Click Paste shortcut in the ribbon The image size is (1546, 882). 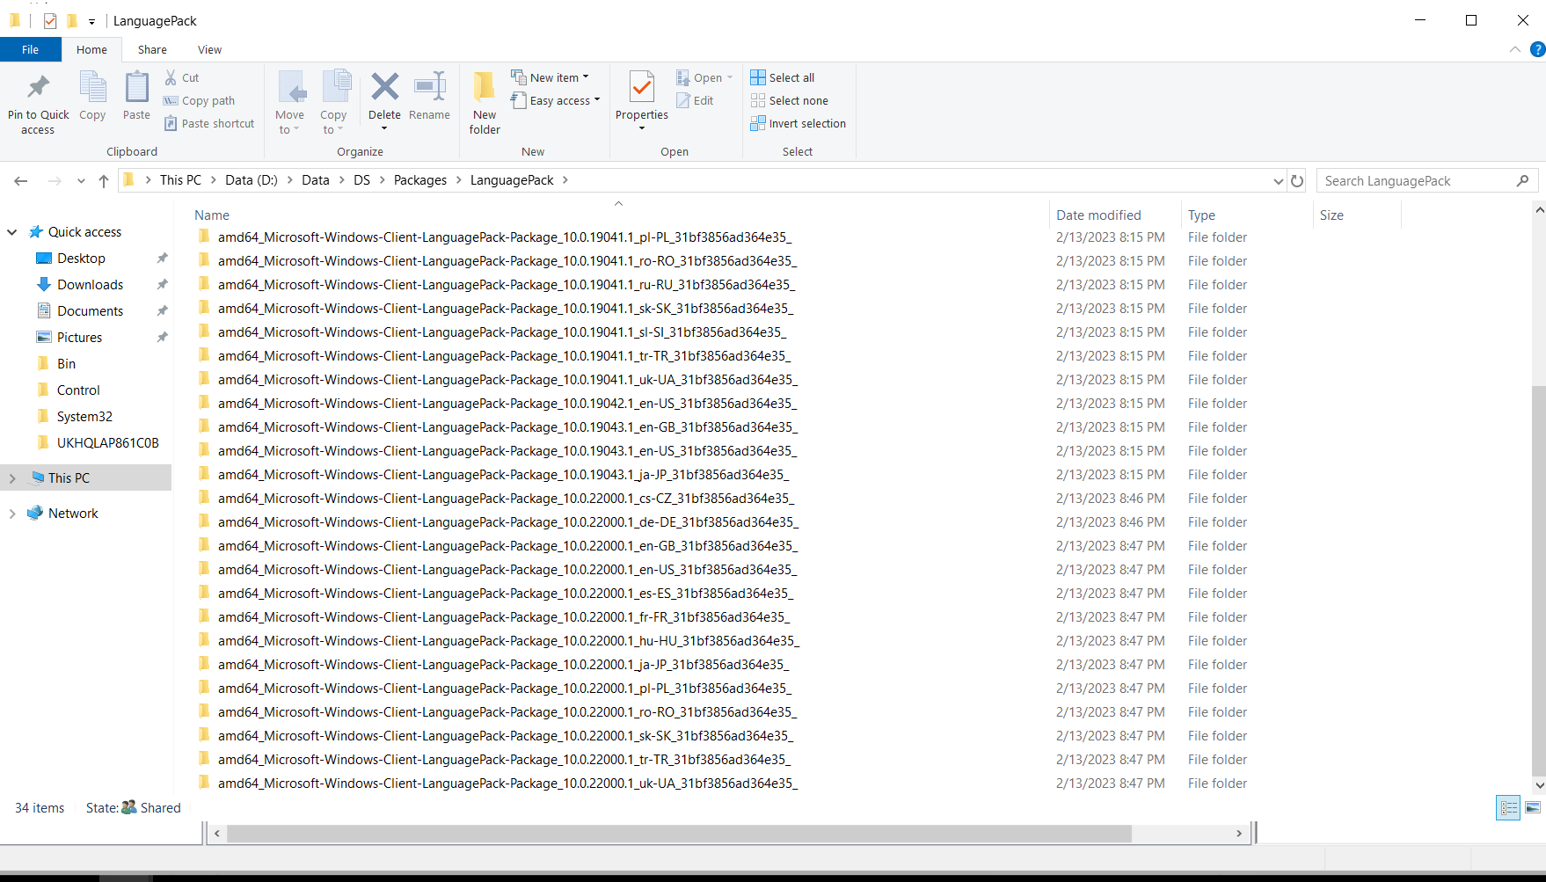[x=209, y=123]
